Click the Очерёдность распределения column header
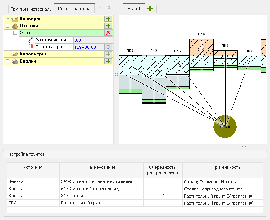Screen dimensions: 270x220 click(x=163, y=170)
